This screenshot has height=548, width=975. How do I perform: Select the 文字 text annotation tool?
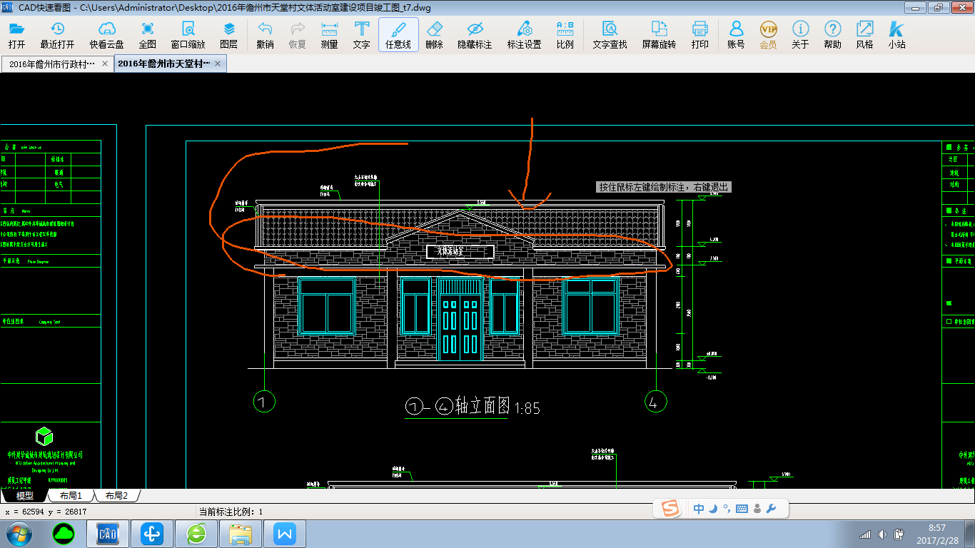click(362, 34)
